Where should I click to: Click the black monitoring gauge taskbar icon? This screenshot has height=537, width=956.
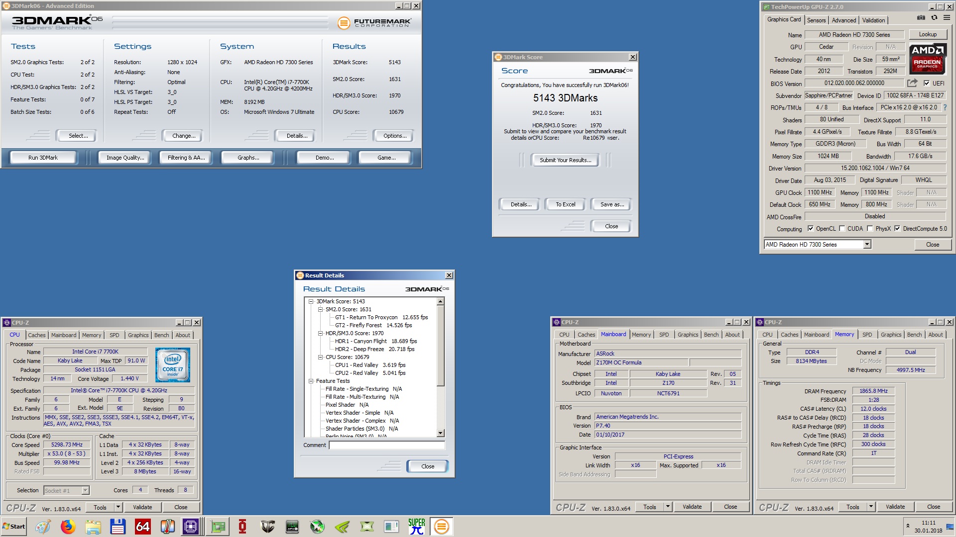coord(292,527)
